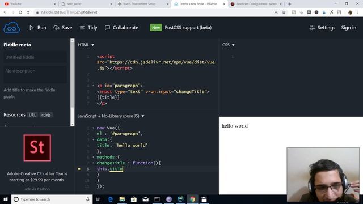Collapse the new Vue fold arrow on line 1

pos(93,127)
